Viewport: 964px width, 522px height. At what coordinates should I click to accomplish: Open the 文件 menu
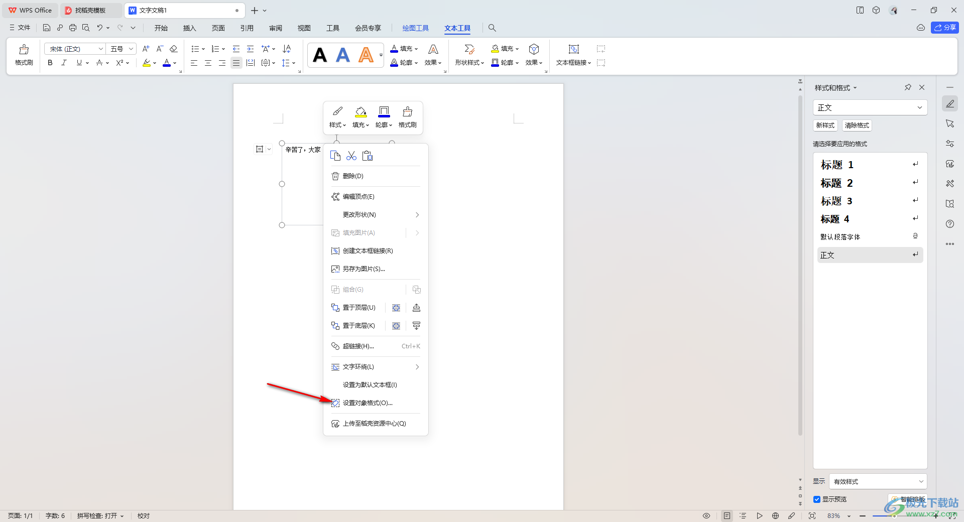[20, 28]
